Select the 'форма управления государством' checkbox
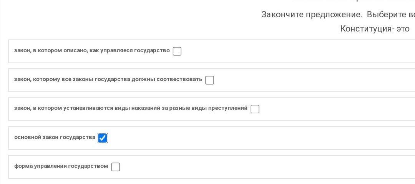 click(x=115, y=167)
